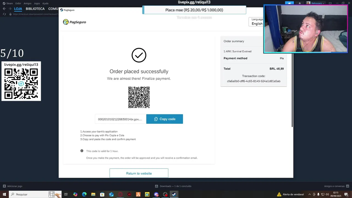Click the PagSeguro window vertical scrollbar
The image size is (352, 198).
click(x=292, y=91)
